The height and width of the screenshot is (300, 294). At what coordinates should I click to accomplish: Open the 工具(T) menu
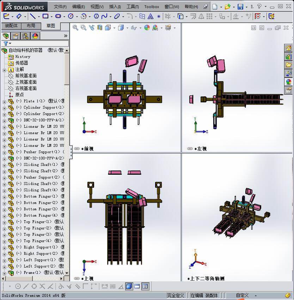coord(133,7)
